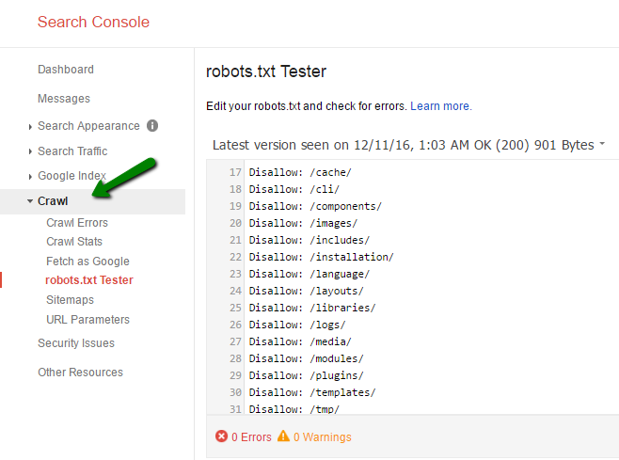
Task: Click the orange Warnings triangle icon
Action: pos(283,436)
